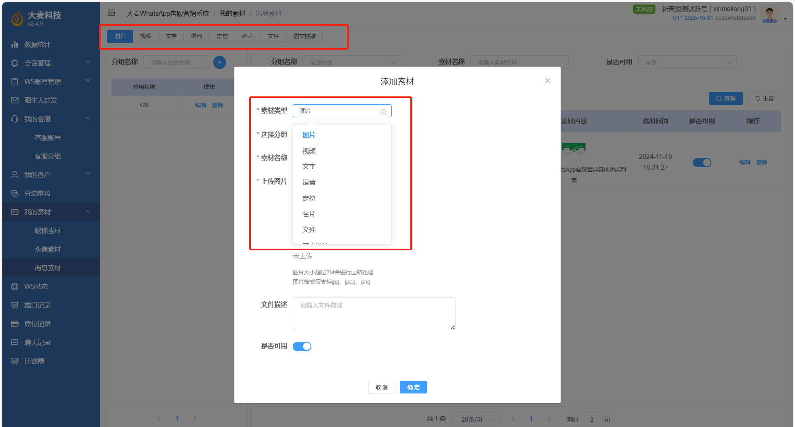Click the blue plus add-group icon
This screenshot has height=427, width=795.
pos(219,62)
